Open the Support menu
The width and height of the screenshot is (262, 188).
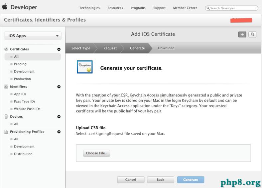(159, 8)
